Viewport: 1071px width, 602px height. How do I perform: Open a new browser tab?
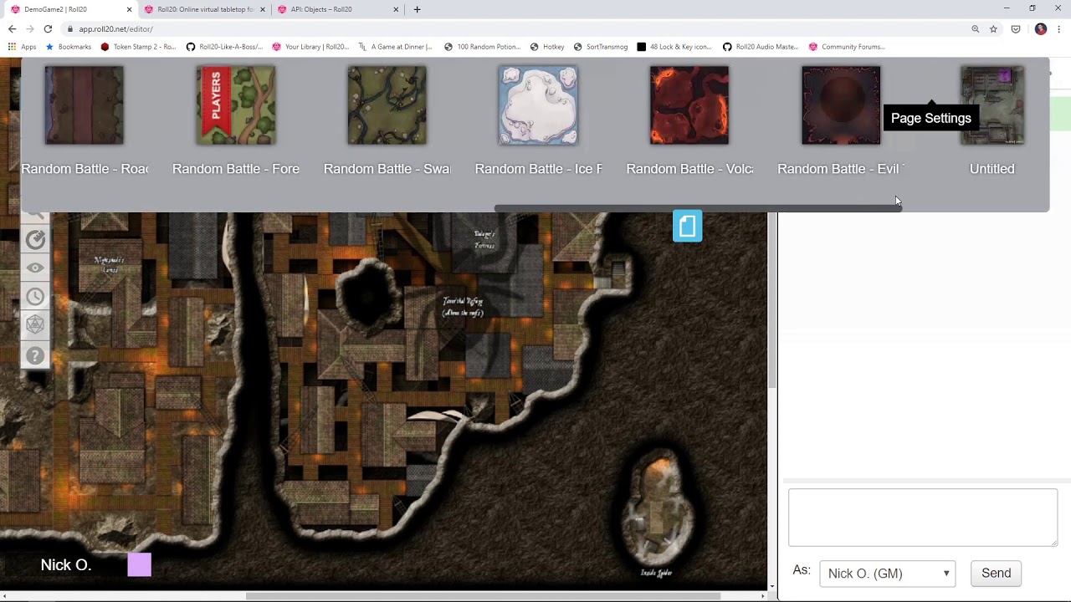[x=417, y=9]
